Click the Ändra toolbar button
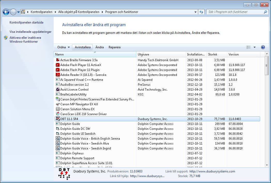271x183 pixels. coord(100,47)
